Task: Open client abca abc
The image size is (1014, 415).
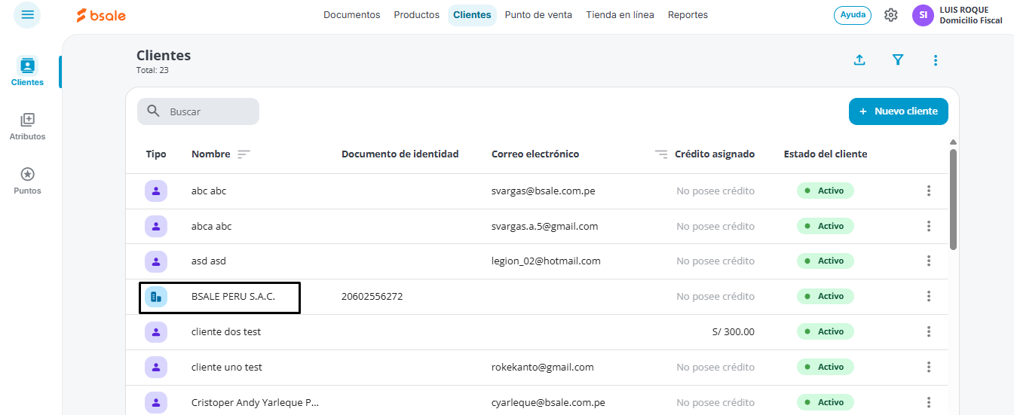Action: click(x=212, y=226)
